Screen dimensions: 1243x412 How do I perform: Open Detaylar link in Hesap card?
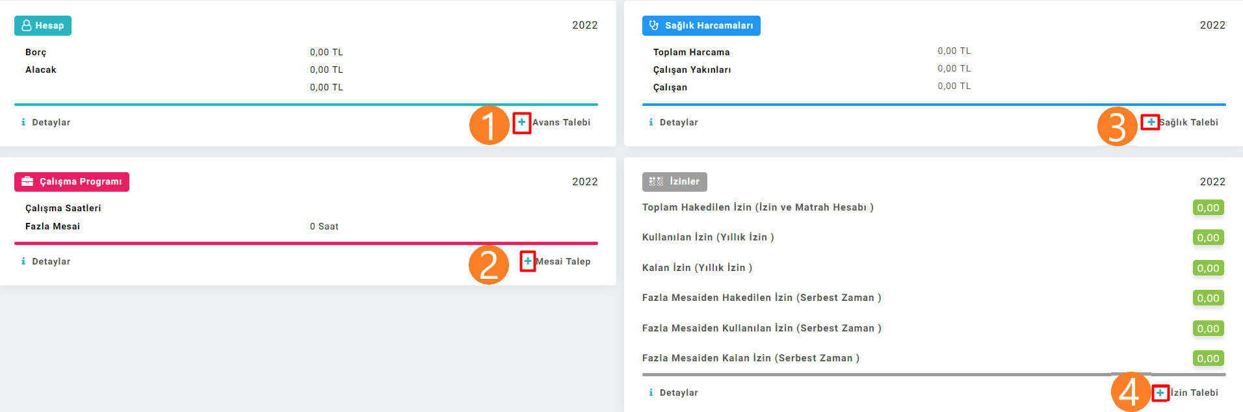click(x=51, y=122)
